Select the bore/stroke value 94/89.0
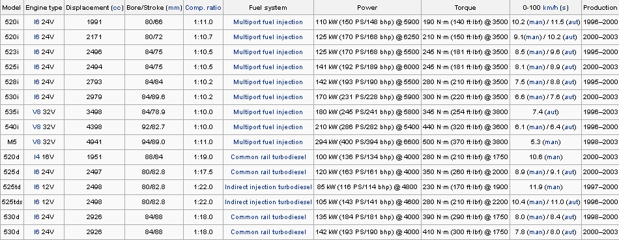619x240 pixels. (x=154, y=142)
